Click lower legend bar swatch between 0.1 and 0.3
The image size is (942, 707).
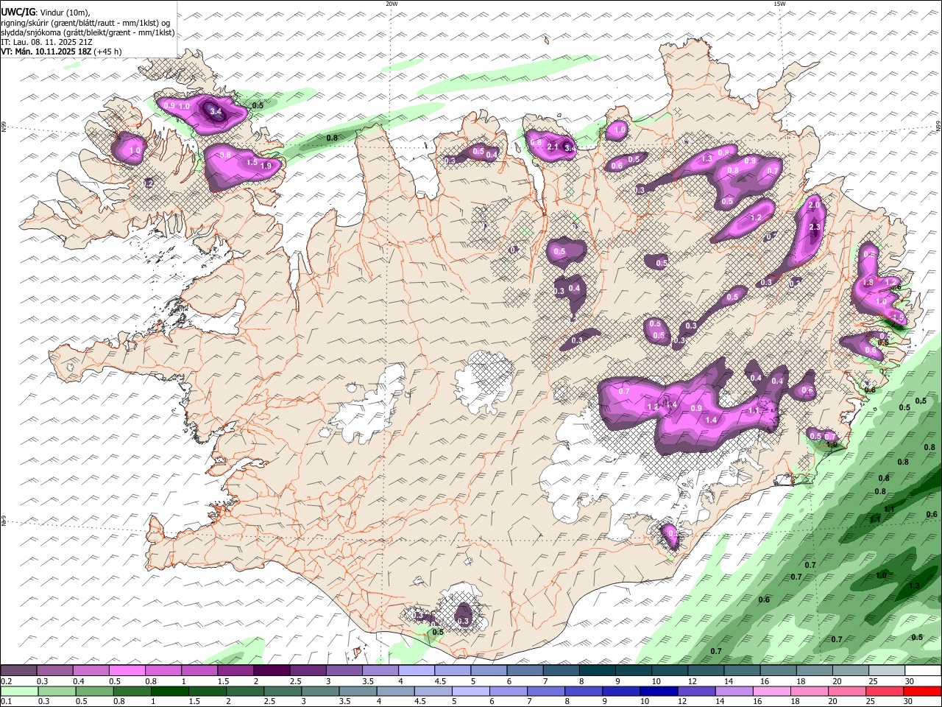pyautogui.click(x=19, y=691)
